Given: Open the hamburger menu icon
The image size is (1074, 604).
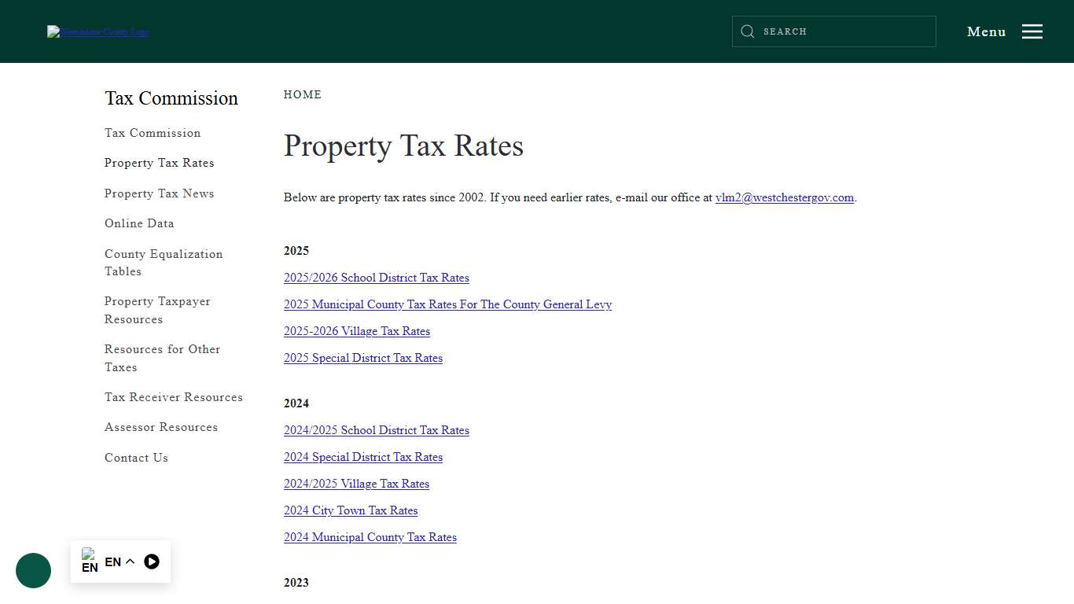Looking at the screenshot, I should pos(1032,31).
